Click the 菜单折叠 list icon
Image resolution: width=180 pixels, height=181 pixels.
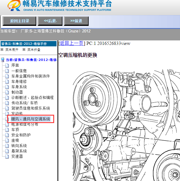coord(24,50)
